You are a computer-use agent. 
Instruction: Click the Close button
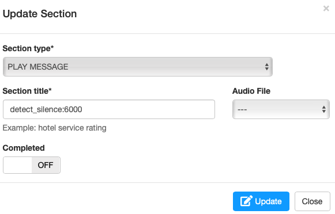pyautogui.click(x=313, y=201)
